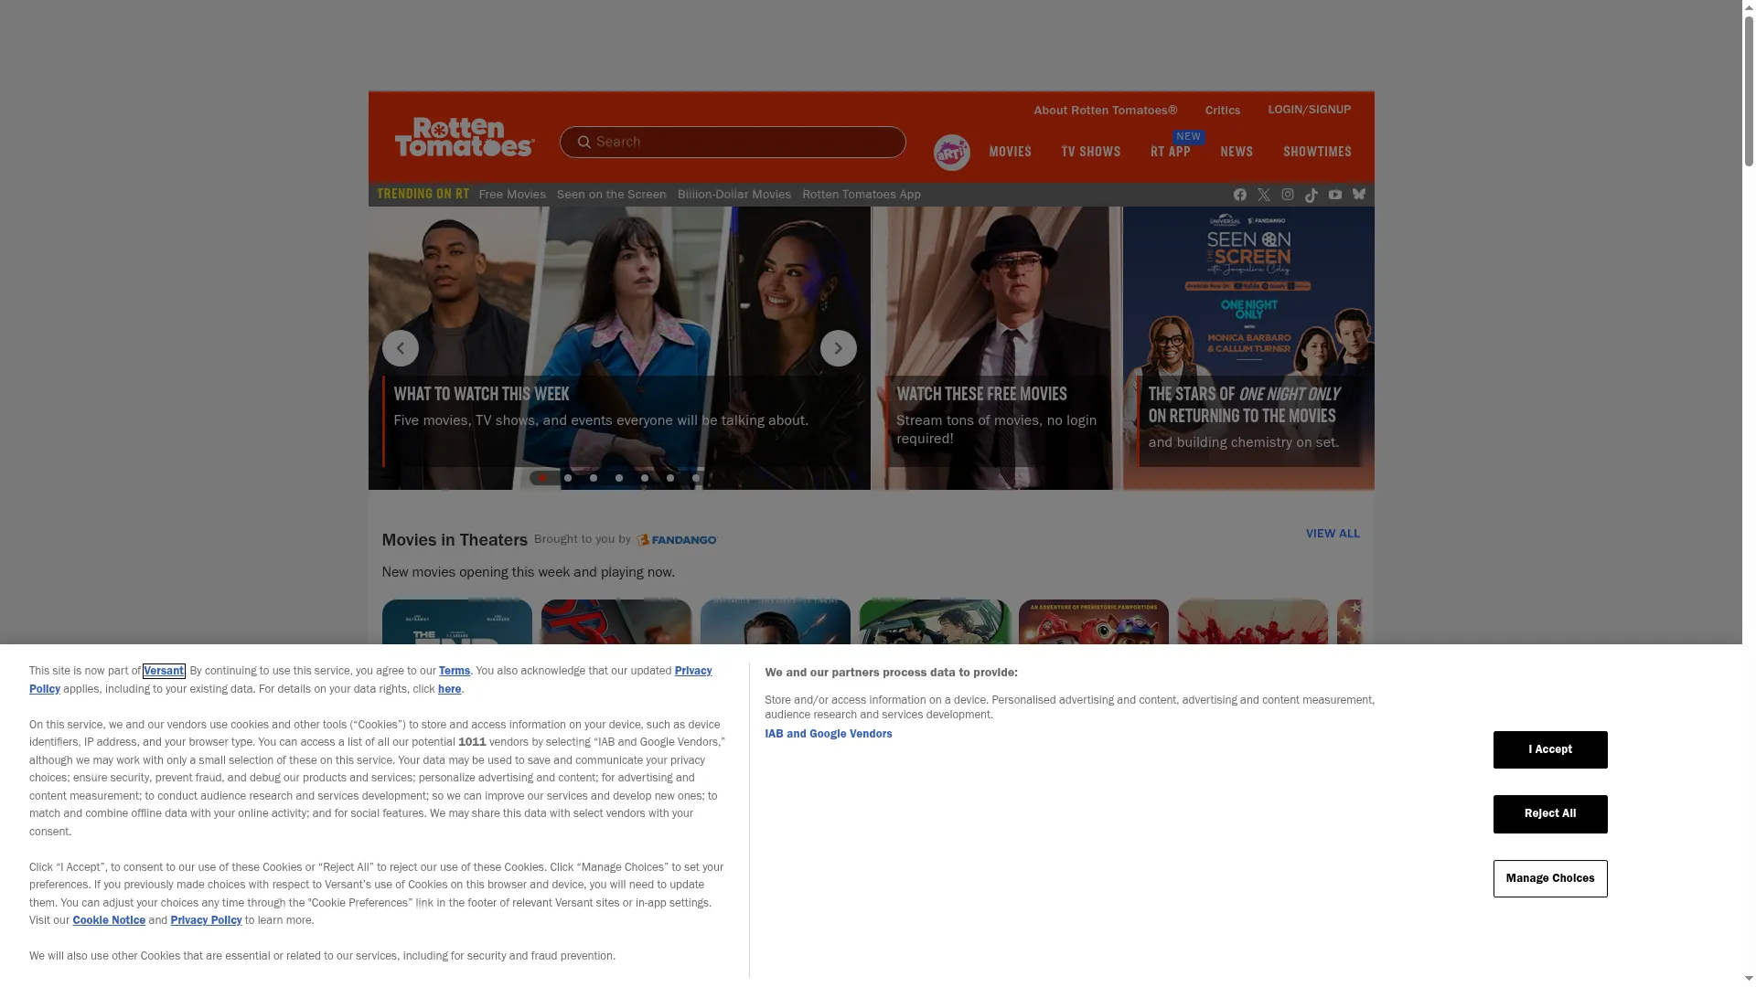
Task: Click the Reject All cookie button
Action: pyautogui.click(x=1550, y=813)
